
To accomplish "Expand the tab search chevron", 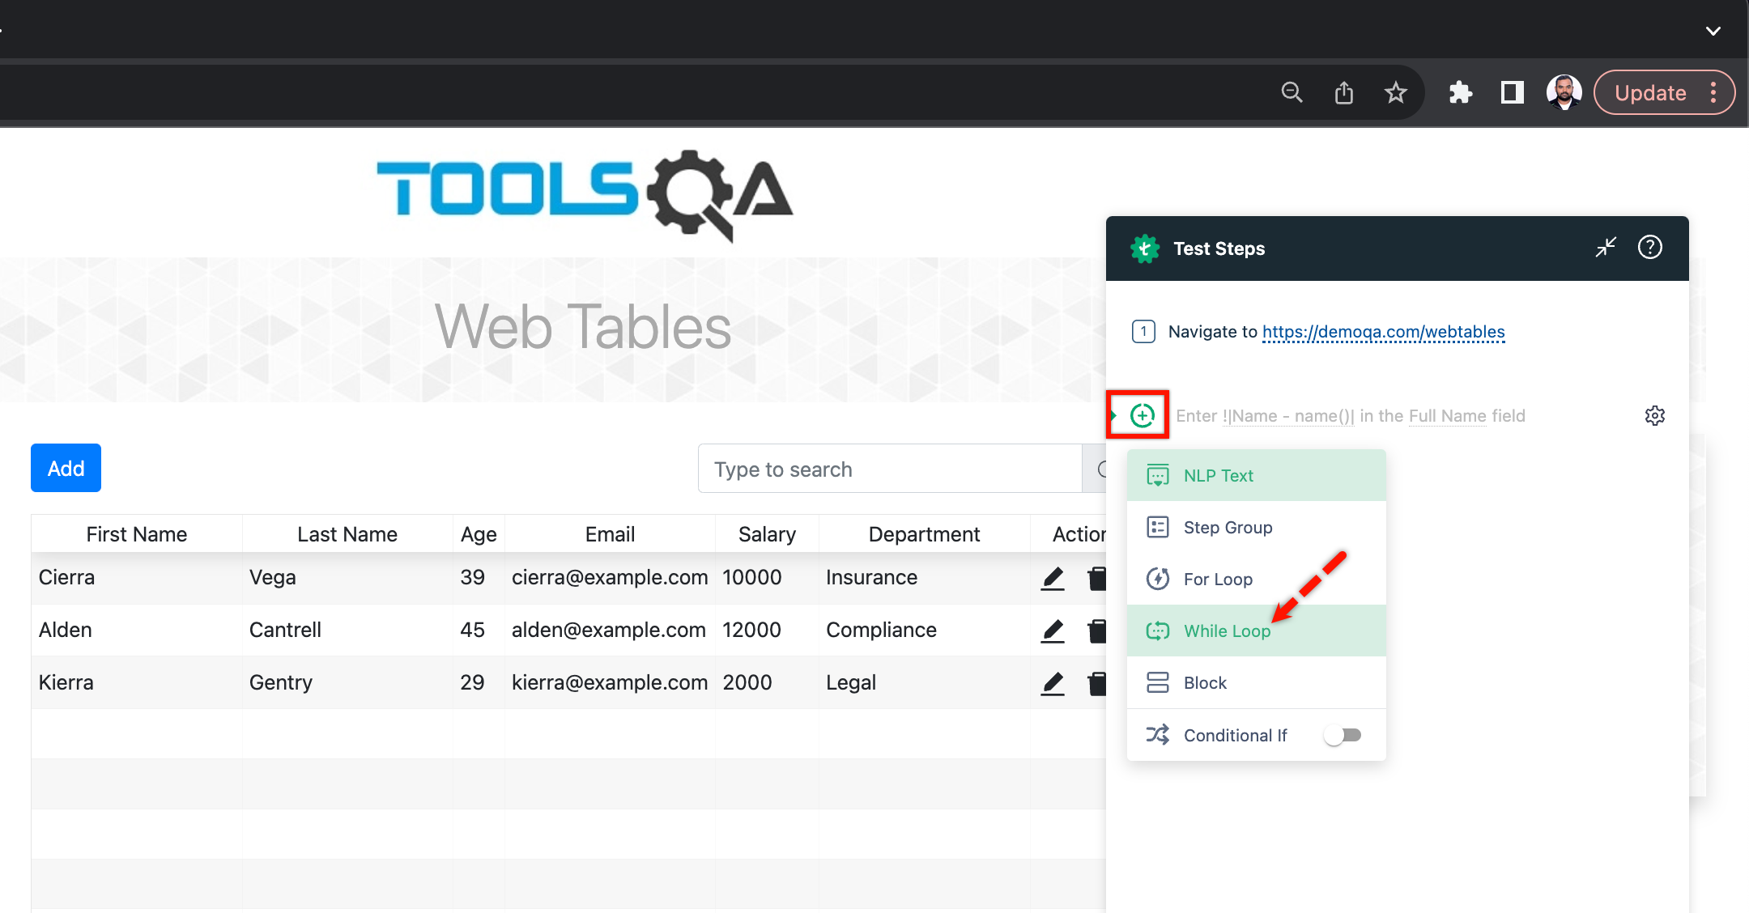I will [1713, 31].
